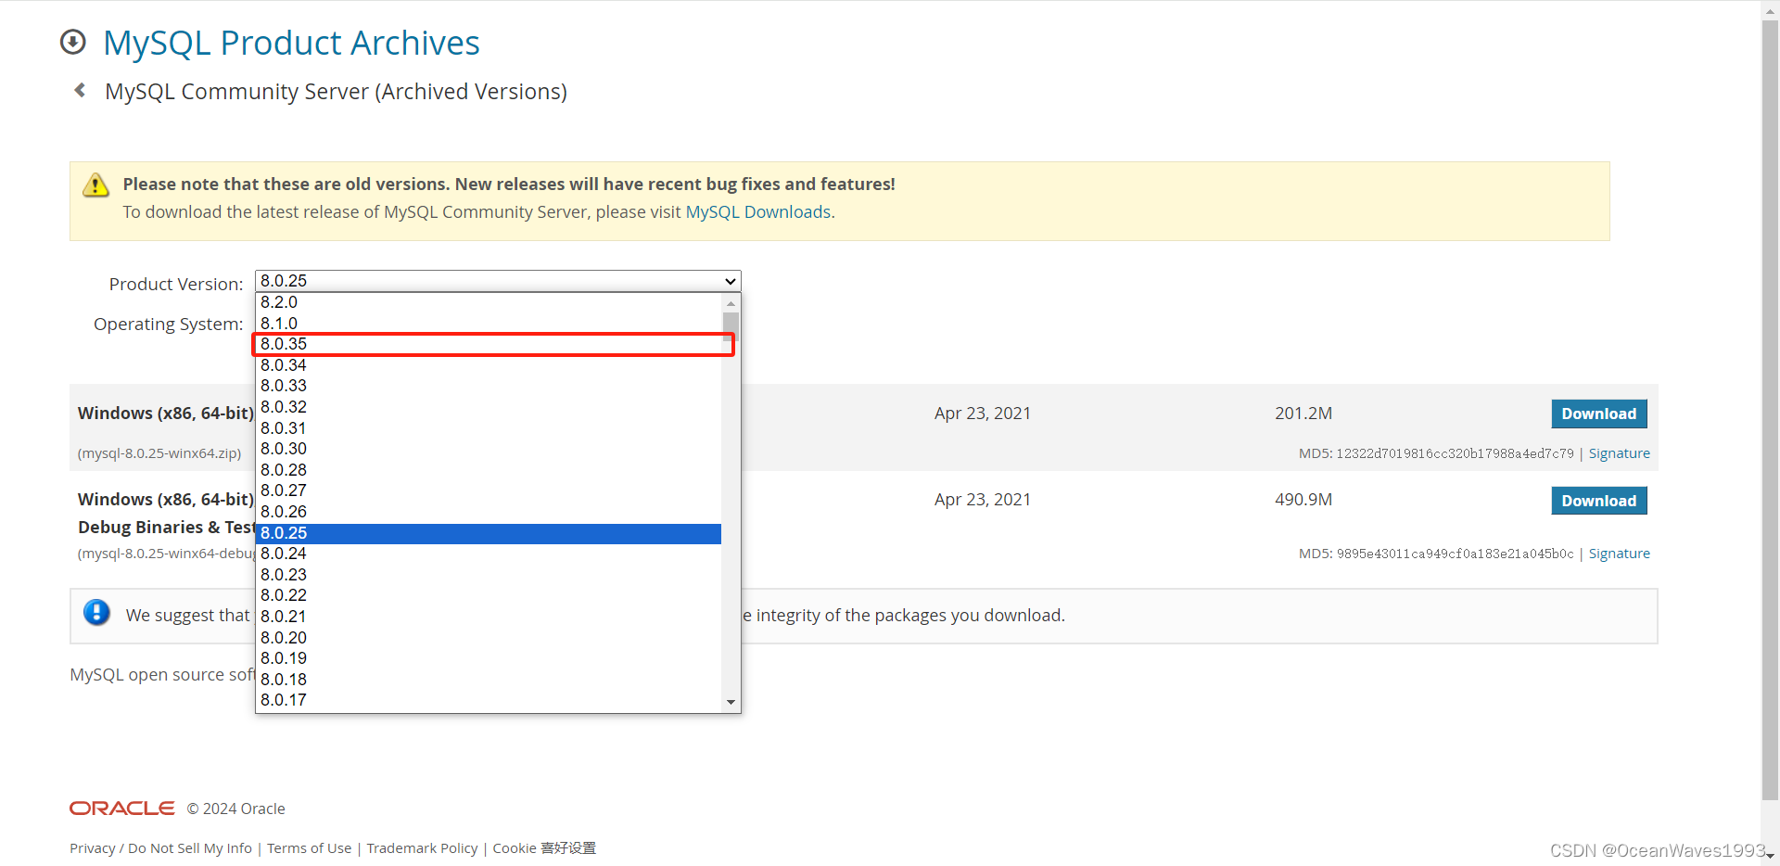Click the mysql-8.0.25-winx64.zip filename text
Image resolution: width=1780 pixels, height=866 pixels.
tap(159, 453)
